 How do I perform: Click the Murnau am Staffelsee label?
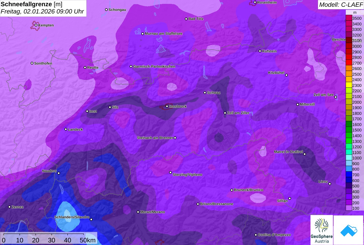[164, 33]
